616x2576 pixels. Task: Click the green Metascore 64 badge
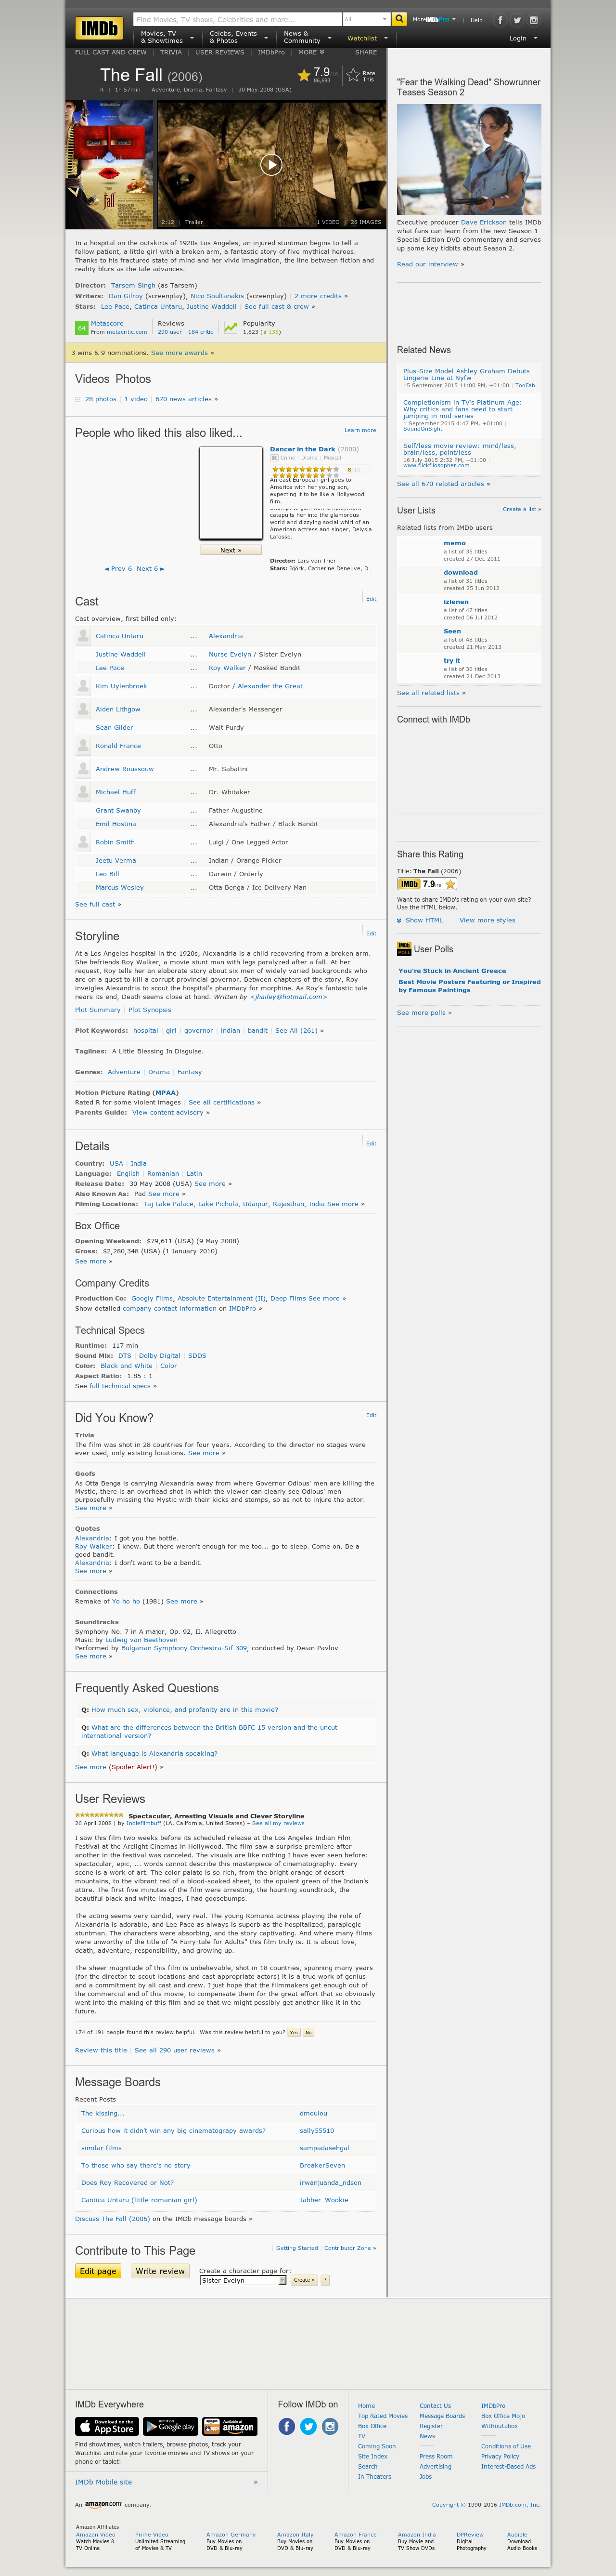[x=82, y=328]
